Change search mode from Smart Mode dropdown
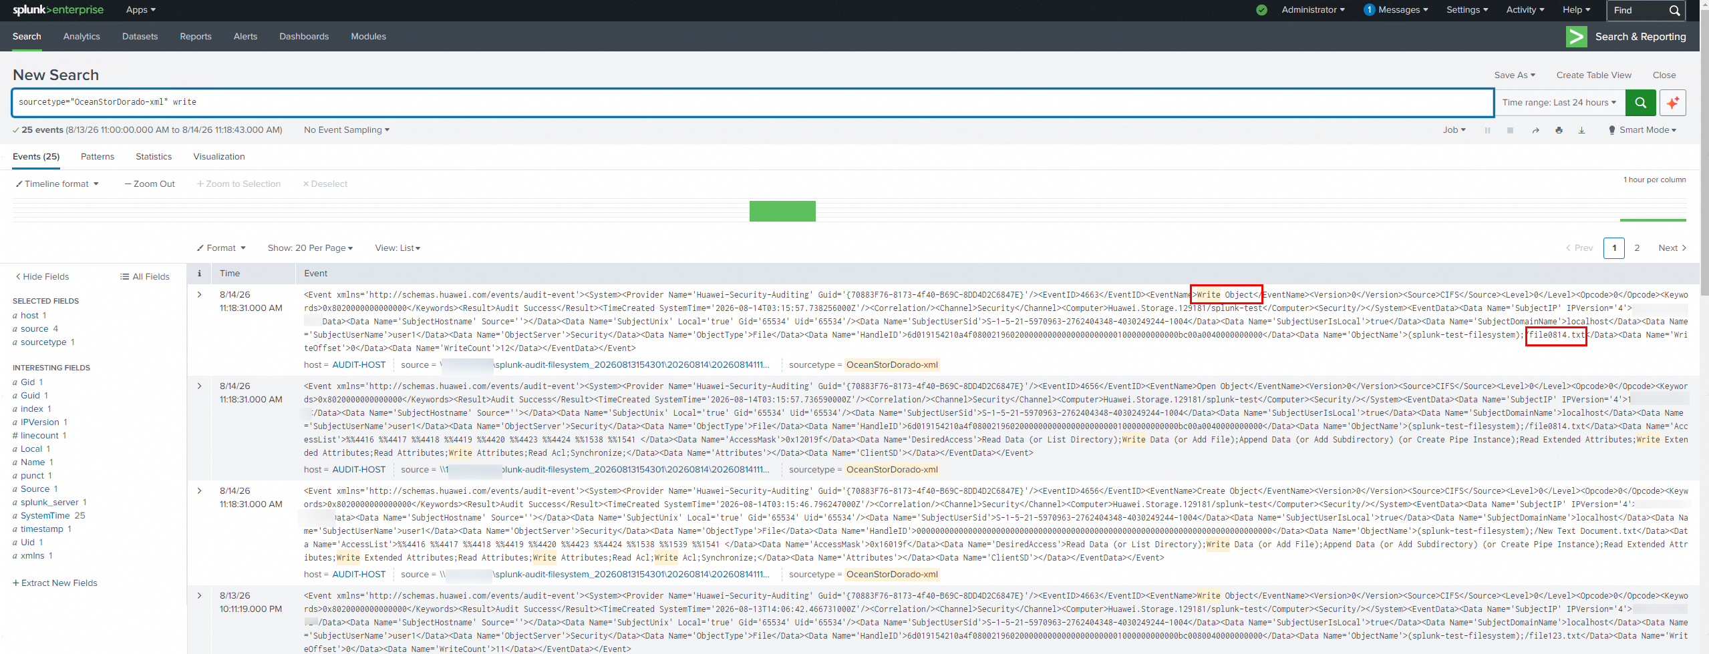 pyautogui.click(x=1643, y=130)
